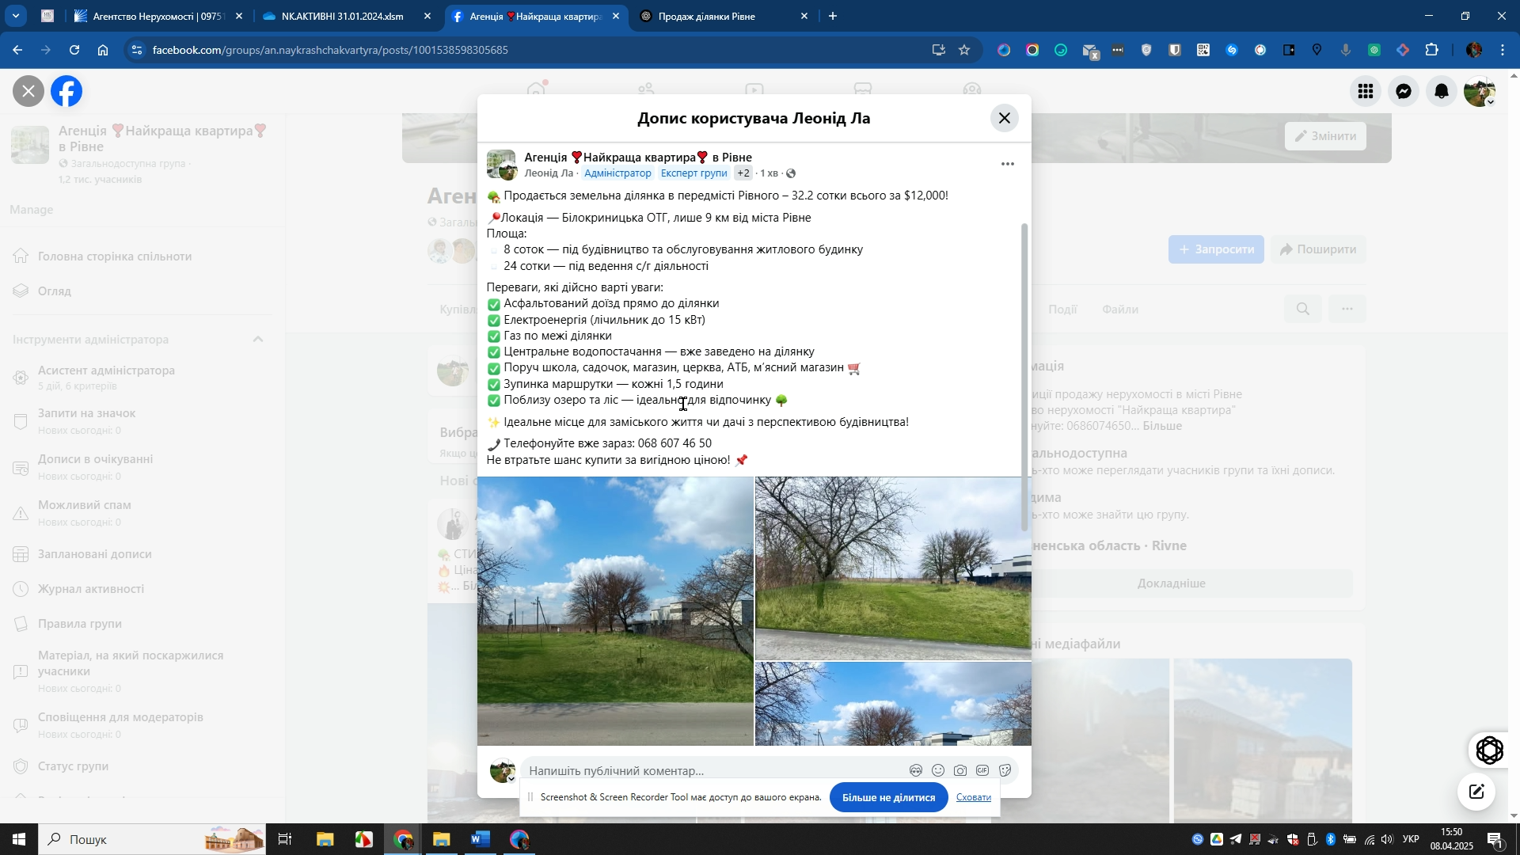Click the camera icon to attach photo
This screenshot has width=1520, height=855.
coord(960,771)
